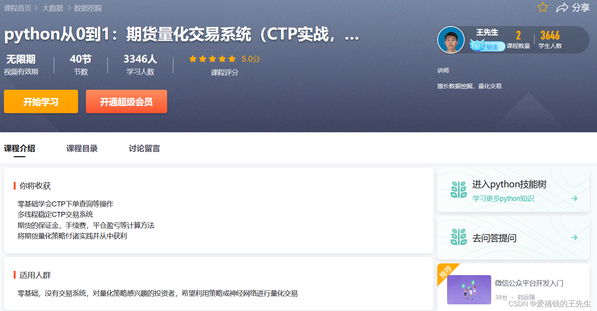Click 擅长数据挖掘，量化交易 description

coord(469,86)
